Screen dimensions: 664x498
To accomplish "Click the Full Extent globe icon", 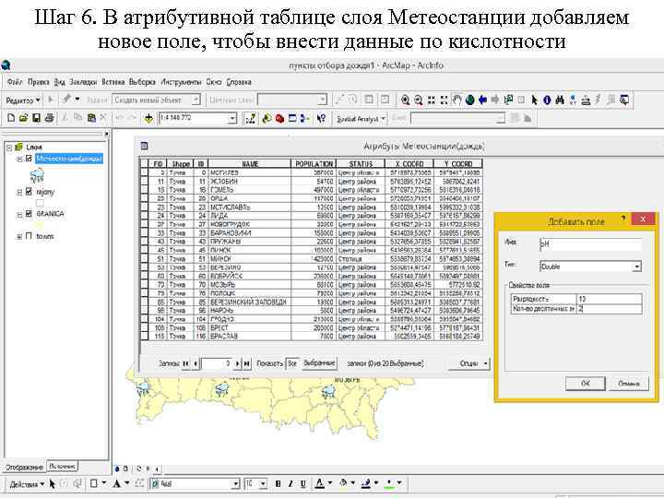I will (470, 100).
